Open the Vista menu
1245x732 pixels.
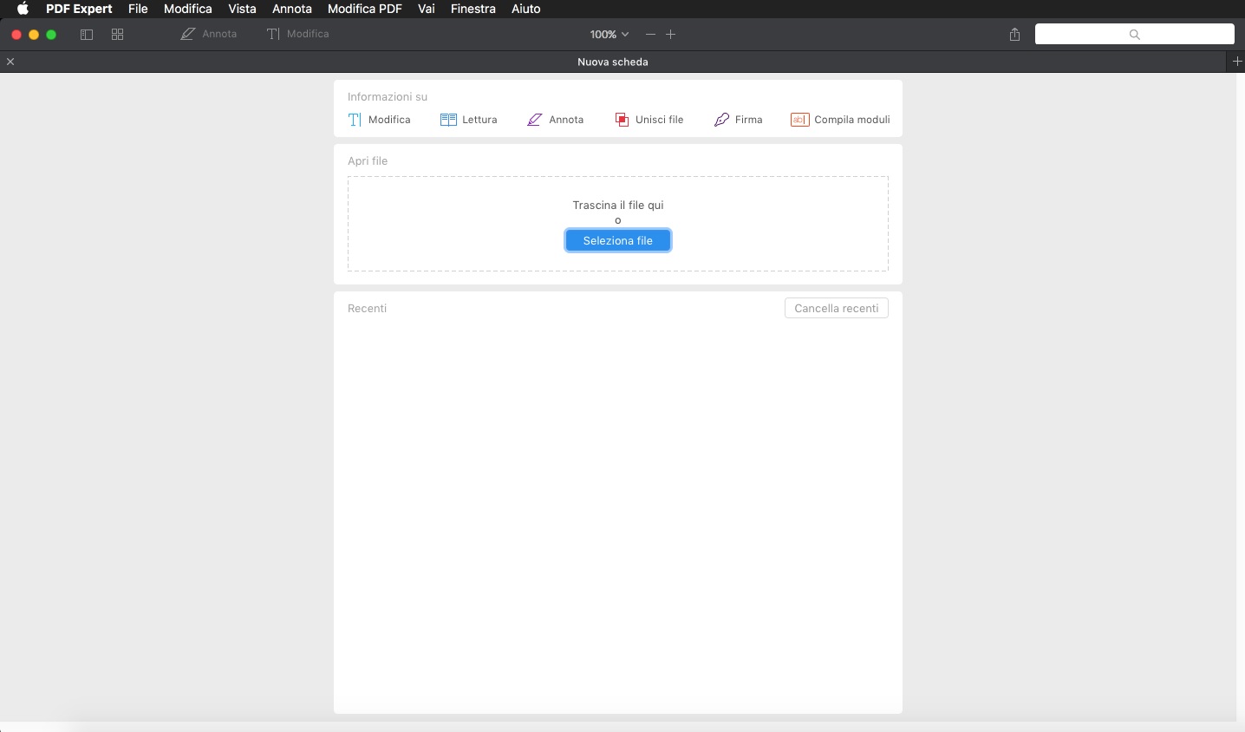point(242,9)
